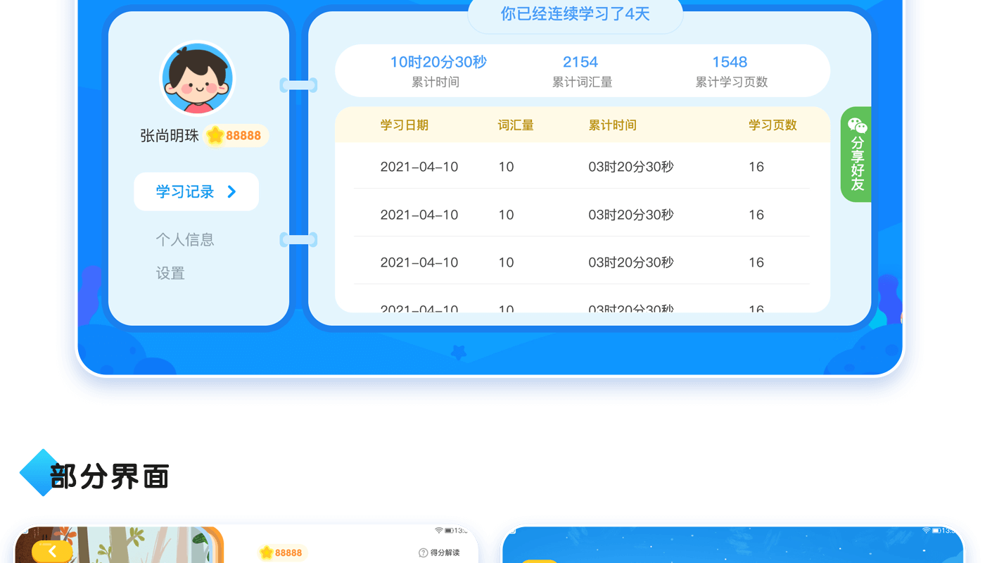Click the blue diamond beside 部分界面
The height and width of the screenshot is (563, 985).
pyautogui.click(x=40, y=473)
